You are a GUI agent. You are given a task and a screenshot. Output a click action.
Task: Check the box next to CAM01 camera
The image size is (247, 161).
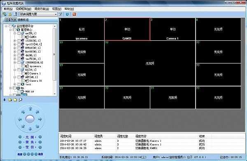(23, 37)
